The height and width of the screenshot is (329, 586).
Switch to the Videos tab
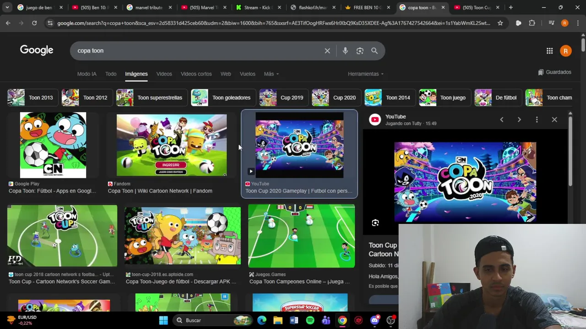pyautogui.click(x=164, y=74)
